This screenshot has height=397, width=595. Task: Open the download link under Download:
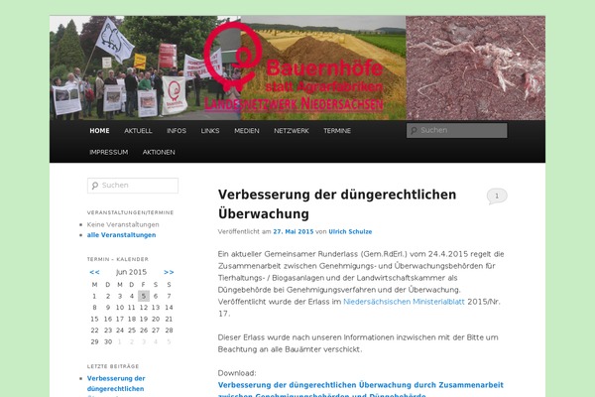coord(361,389)
